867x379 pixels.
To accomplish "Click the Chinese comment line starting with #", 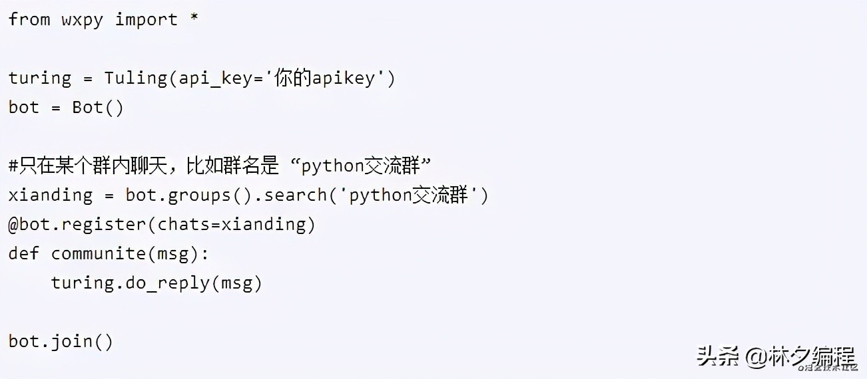I will [220, 166].
